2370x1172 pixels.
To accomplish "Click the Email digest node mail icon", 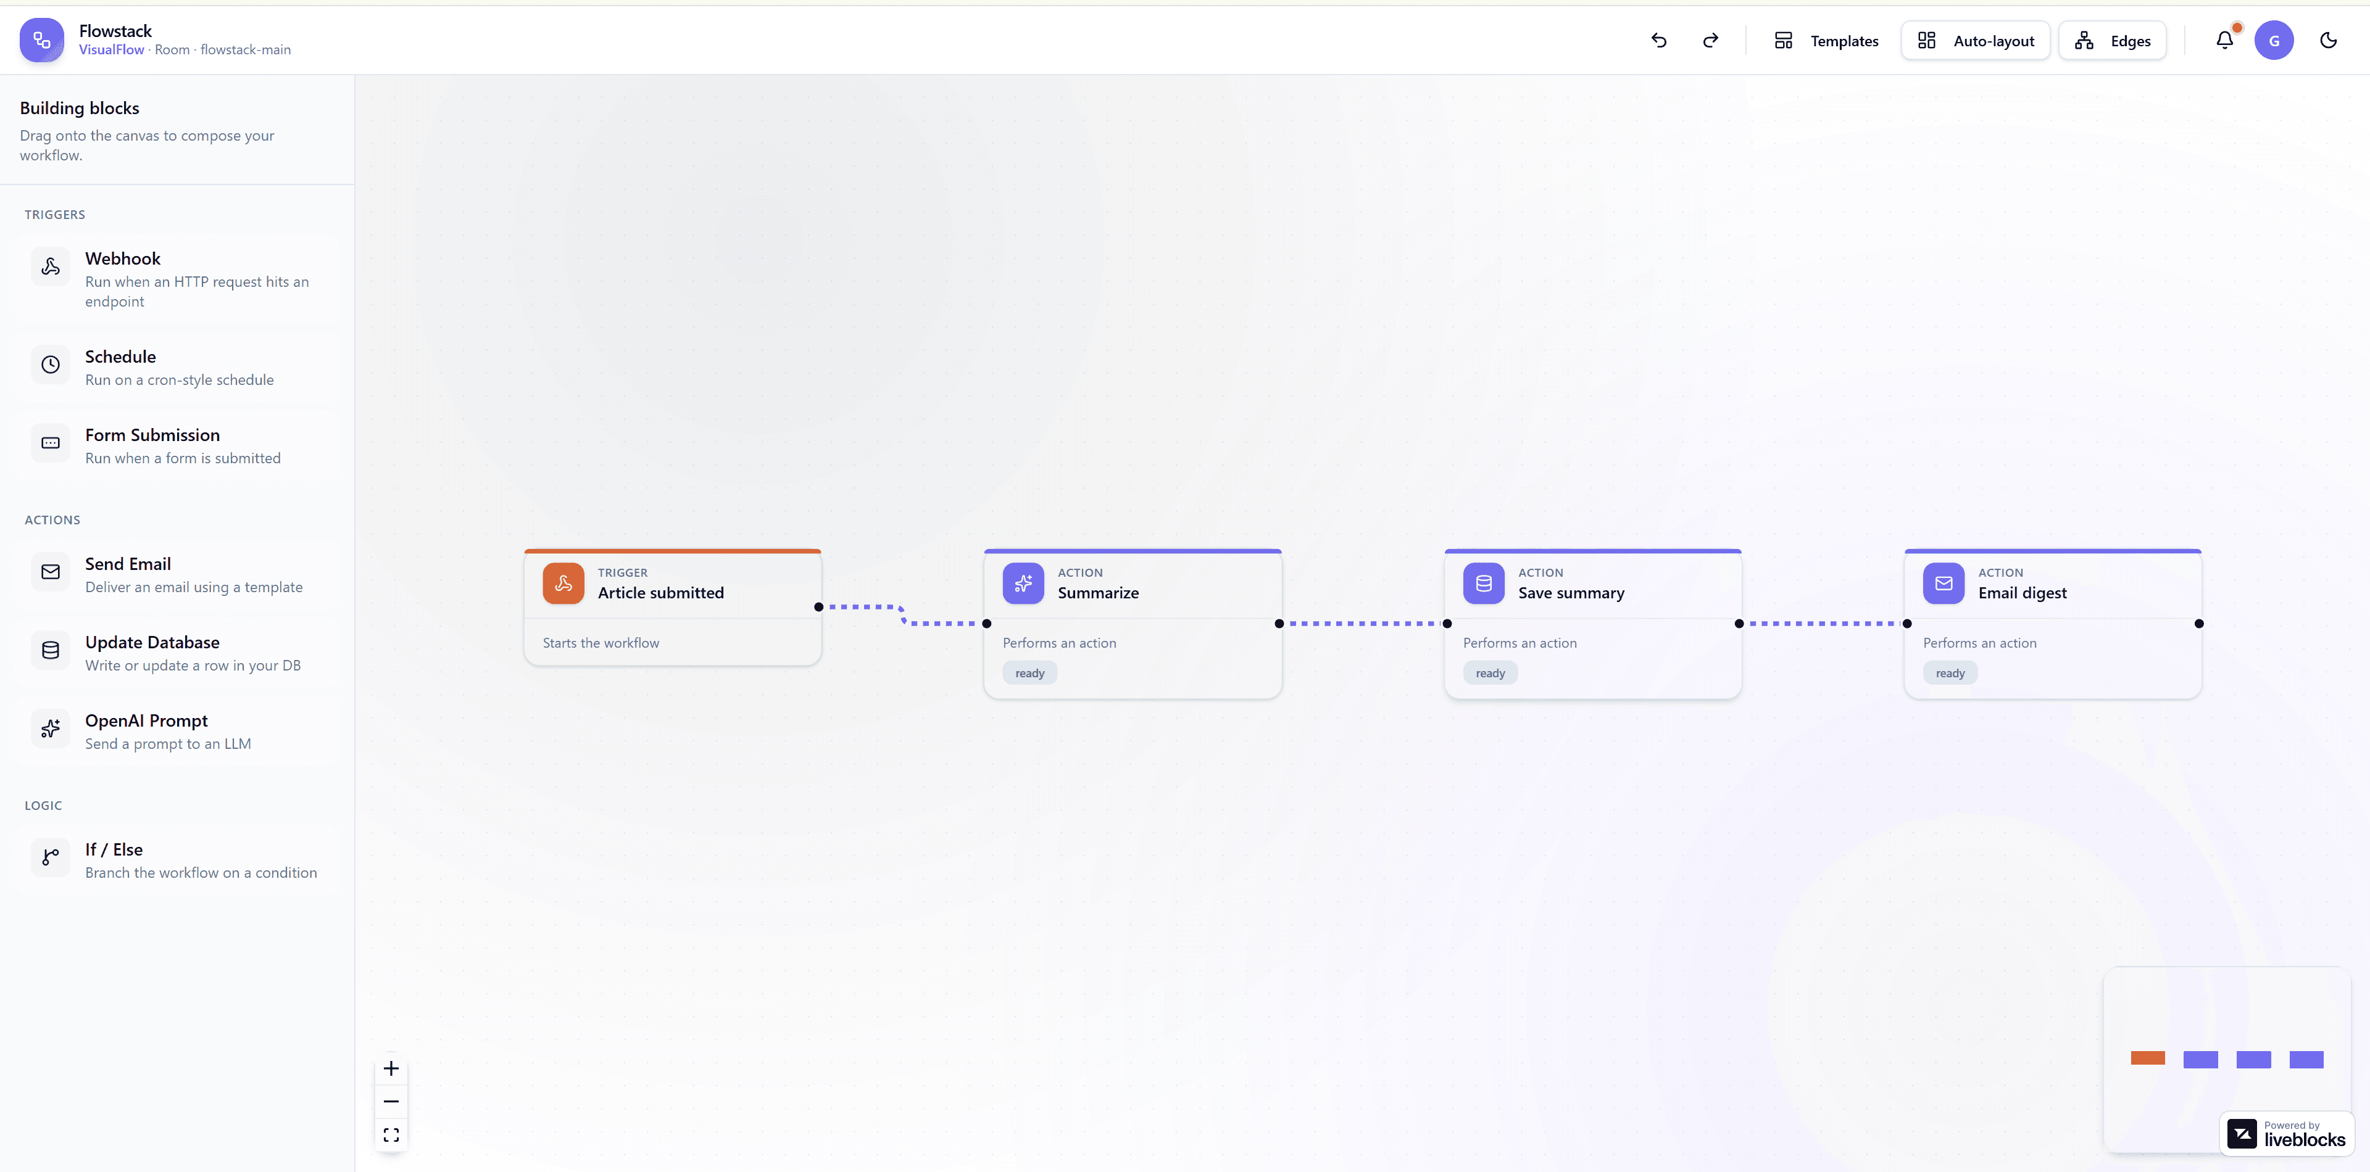I will click(x=1944, y=584).
